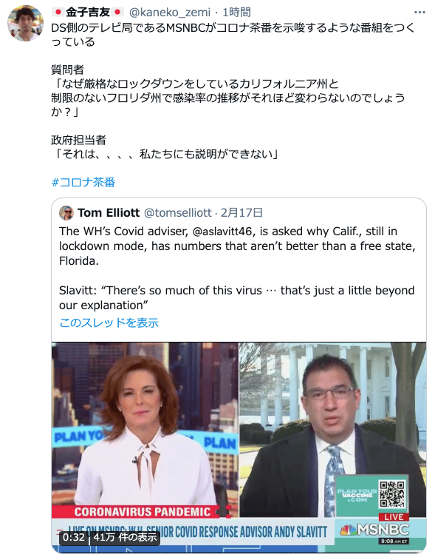Click the 2月17日 date of the quoted tweet
Image resolution: width=435 pixels, height=557 pixels.
[242, 213]
